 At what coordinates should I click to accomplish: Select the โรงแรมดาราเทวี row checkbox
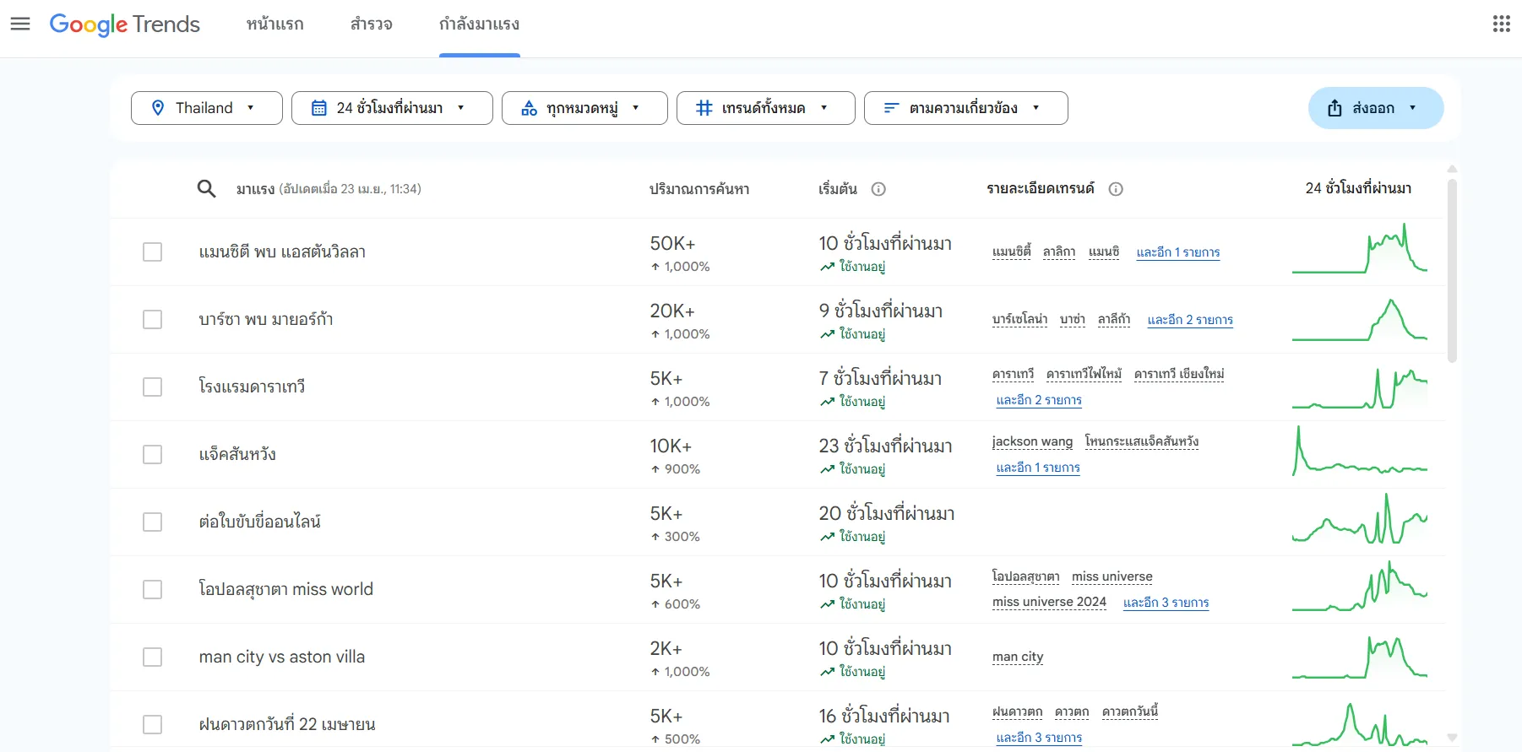152,387
